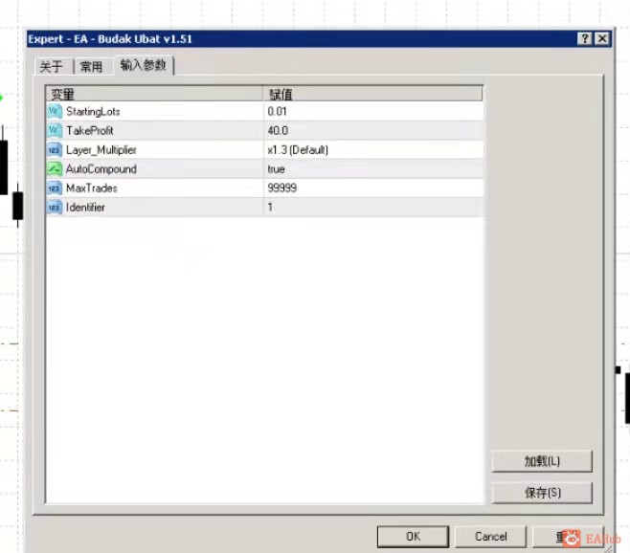Select the Layer_Multiplier variable name
Screen dimensions: 630x553
[x=101, y=150]
